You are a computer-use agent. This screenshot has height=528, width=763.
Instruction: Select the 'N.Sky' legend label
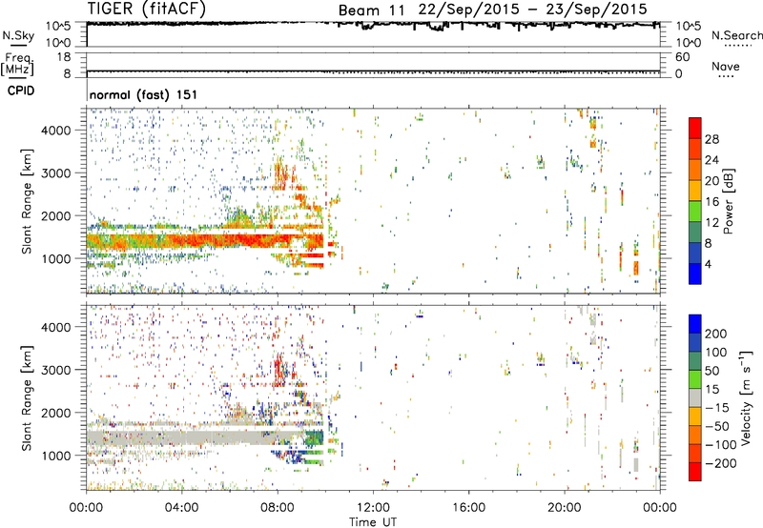(18, 35)
